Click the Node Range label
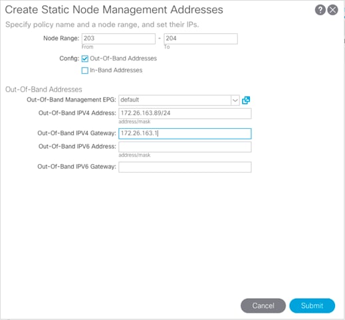This screenshot has height=320, width=345. 61,39
